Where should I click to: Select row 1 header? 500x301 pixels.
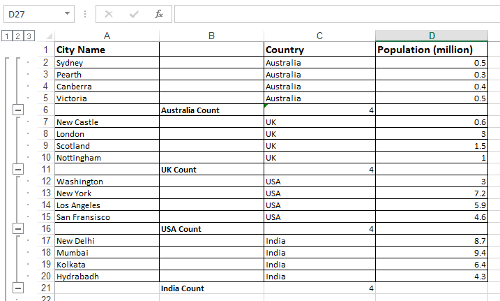pyautogui.click(x=46, y=50)
